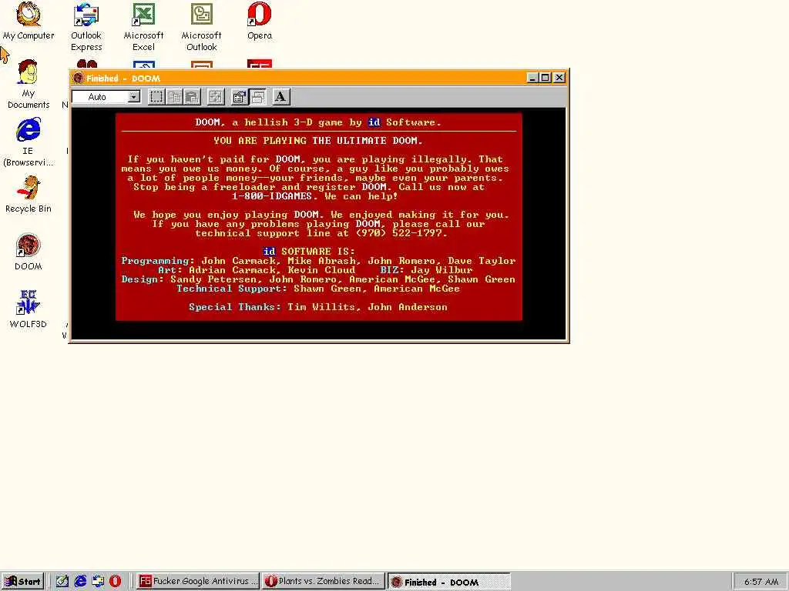This screenshot has width=789, height=591.
Task: Select the Opera desktop shortcut
Action: pos(260,21)
